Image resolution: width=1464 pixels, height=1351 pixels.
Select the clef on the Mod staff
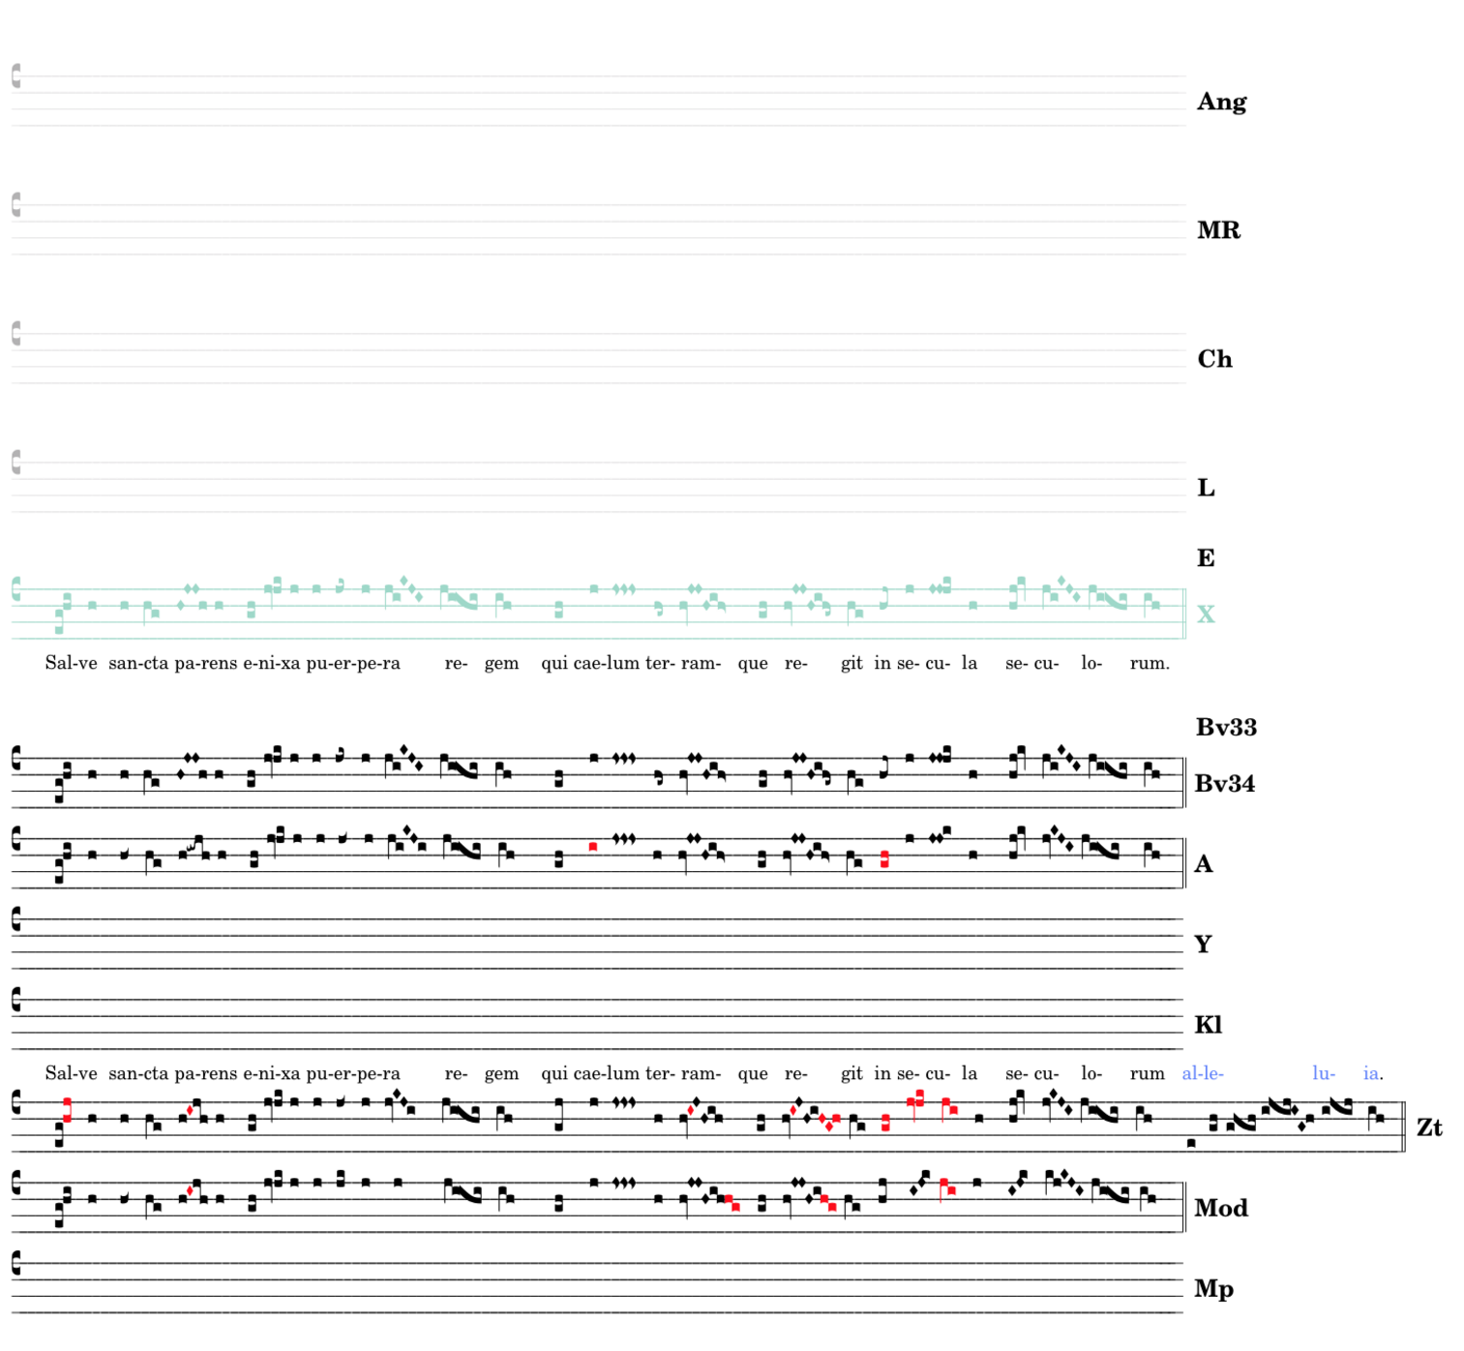[x=16, y=1183]
